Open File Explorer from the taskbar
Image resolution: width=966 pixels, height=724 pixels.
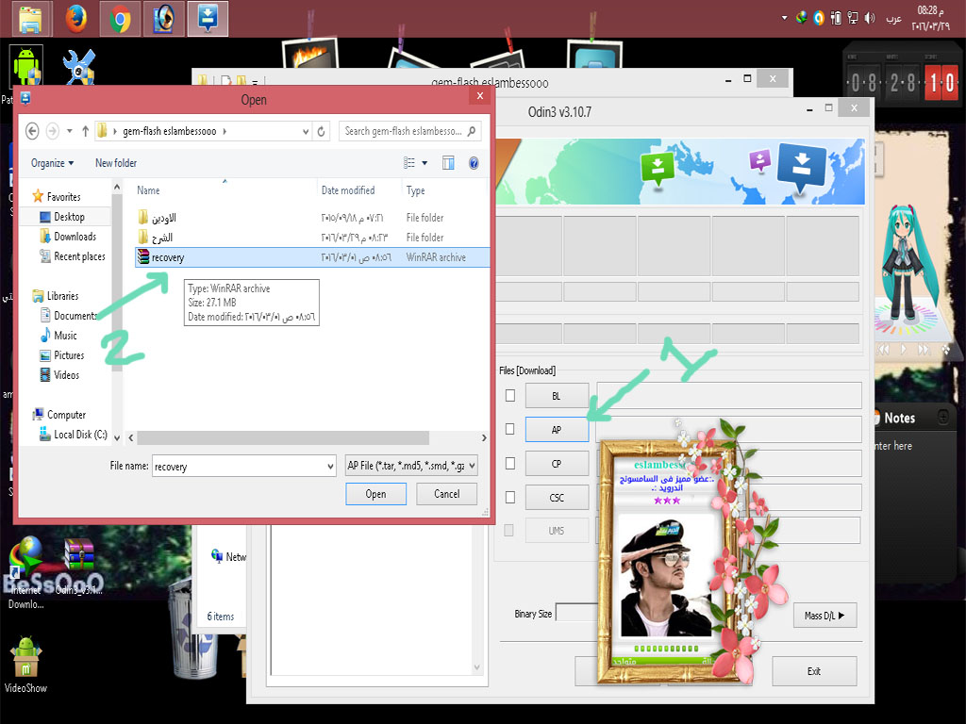coord(29,19)
